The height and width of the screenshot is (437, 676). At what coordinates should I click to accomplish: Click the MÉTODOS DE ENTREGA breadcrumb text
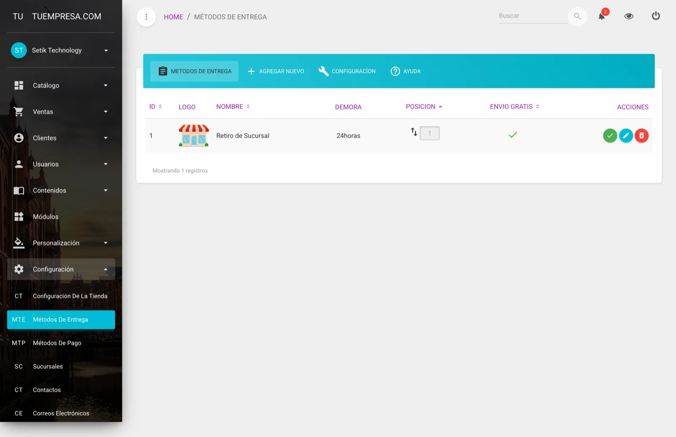(x=230, y=17)
